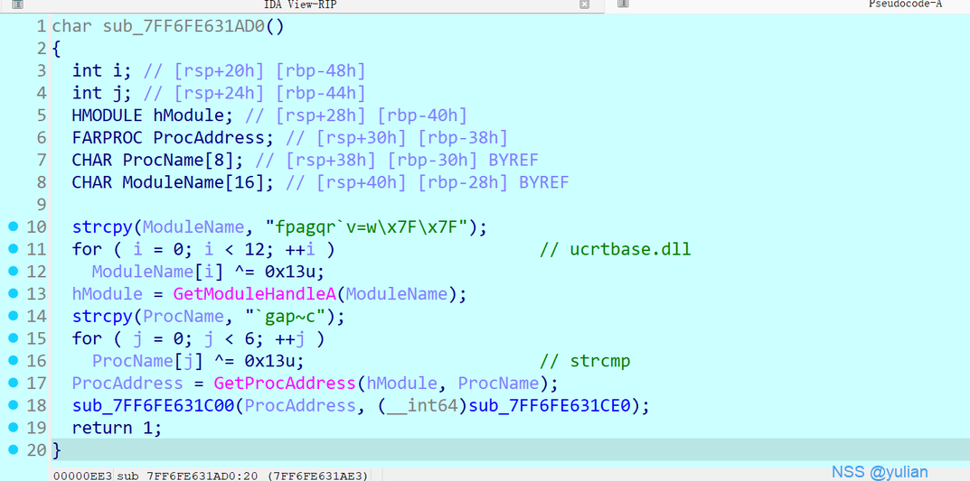Jump to GetModuleHandleA function call
The width and height of the screenshot is (970, 481).
(256, 294)
